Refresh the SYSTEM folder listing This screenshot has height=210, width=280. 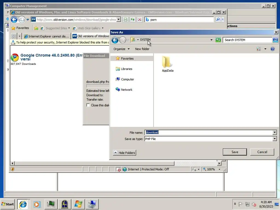tap(218, 40)
